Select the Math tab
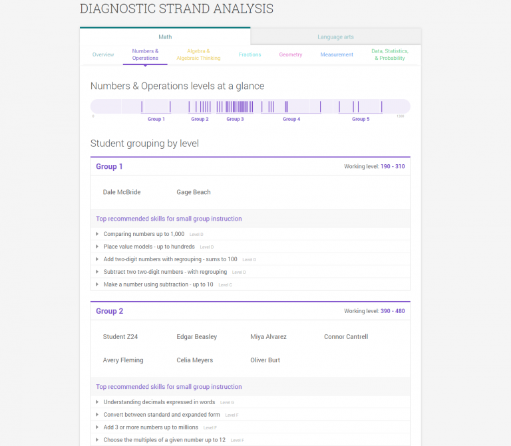 pos(165,37)
